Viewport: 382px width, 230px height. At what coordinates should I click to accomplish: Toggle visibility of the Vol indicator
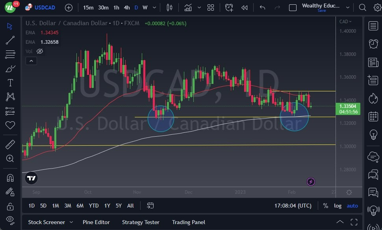tap(39, 51)
